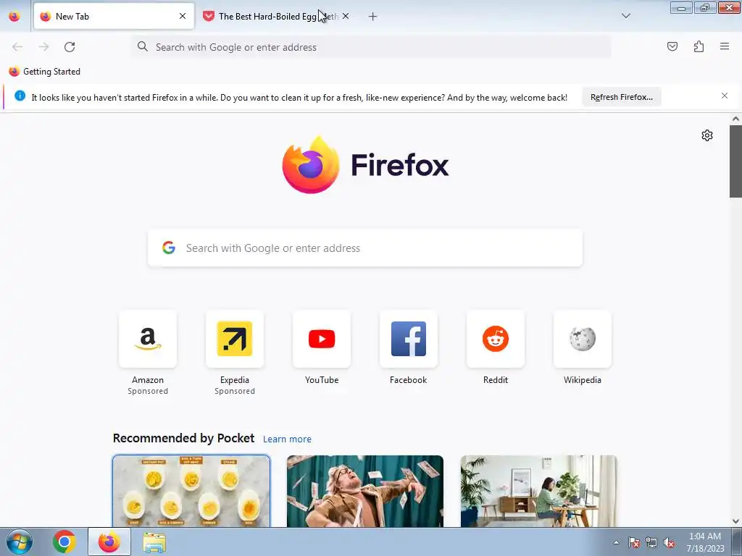This screenshot has height=556, width=742.
Task: Focus the Google search box on page
Action: coord(365,248)
